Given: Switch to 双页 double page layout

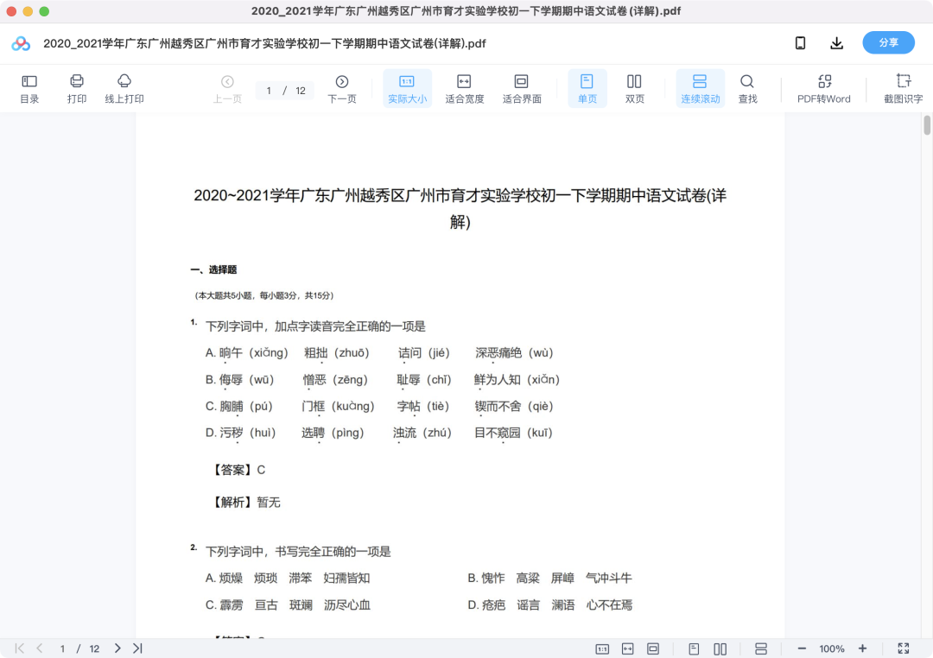Looking at the screenshot, I should (x=634, y=89).
